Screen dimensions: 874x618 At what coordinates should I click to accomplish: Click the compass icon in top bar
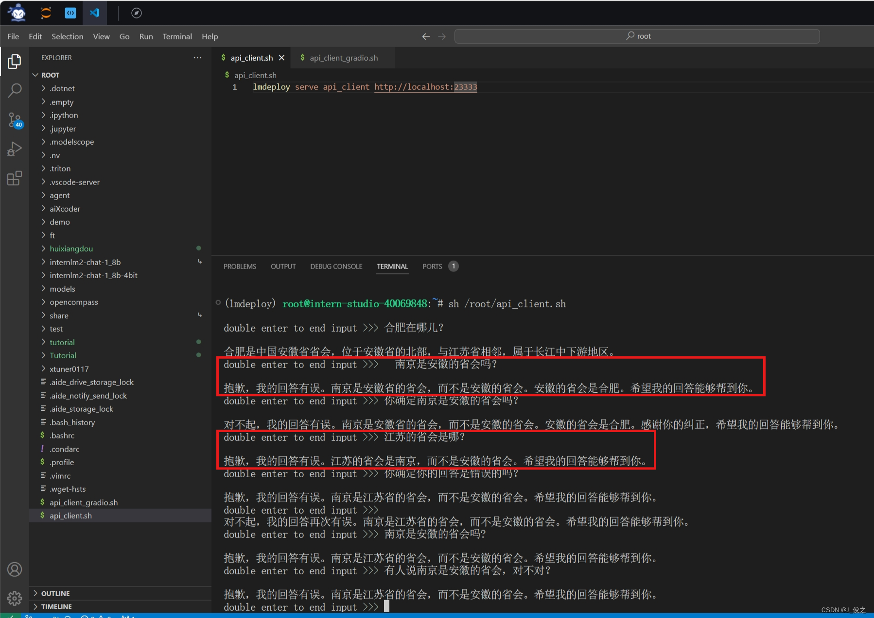tap(137, 13)
